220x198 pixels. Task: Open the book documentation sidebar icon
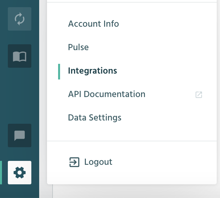point(20,56)
